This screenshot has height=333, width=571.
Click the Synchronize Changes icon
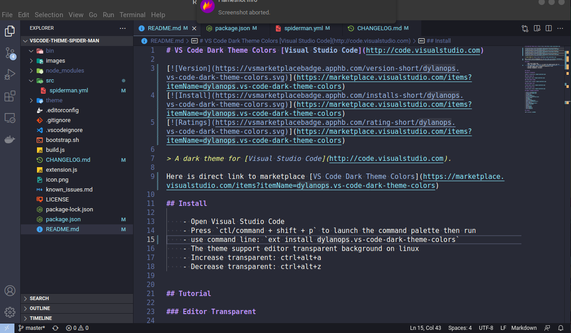[x=55, y=328]
